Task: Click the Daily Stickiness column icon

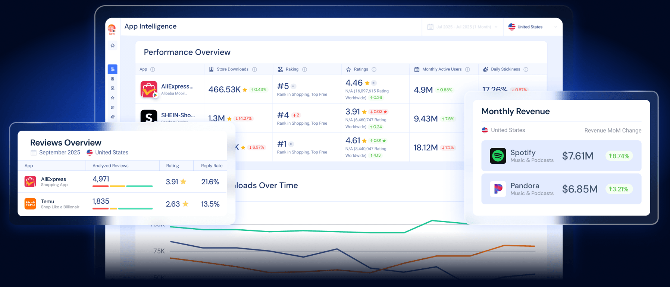Action: click(485, 69)
